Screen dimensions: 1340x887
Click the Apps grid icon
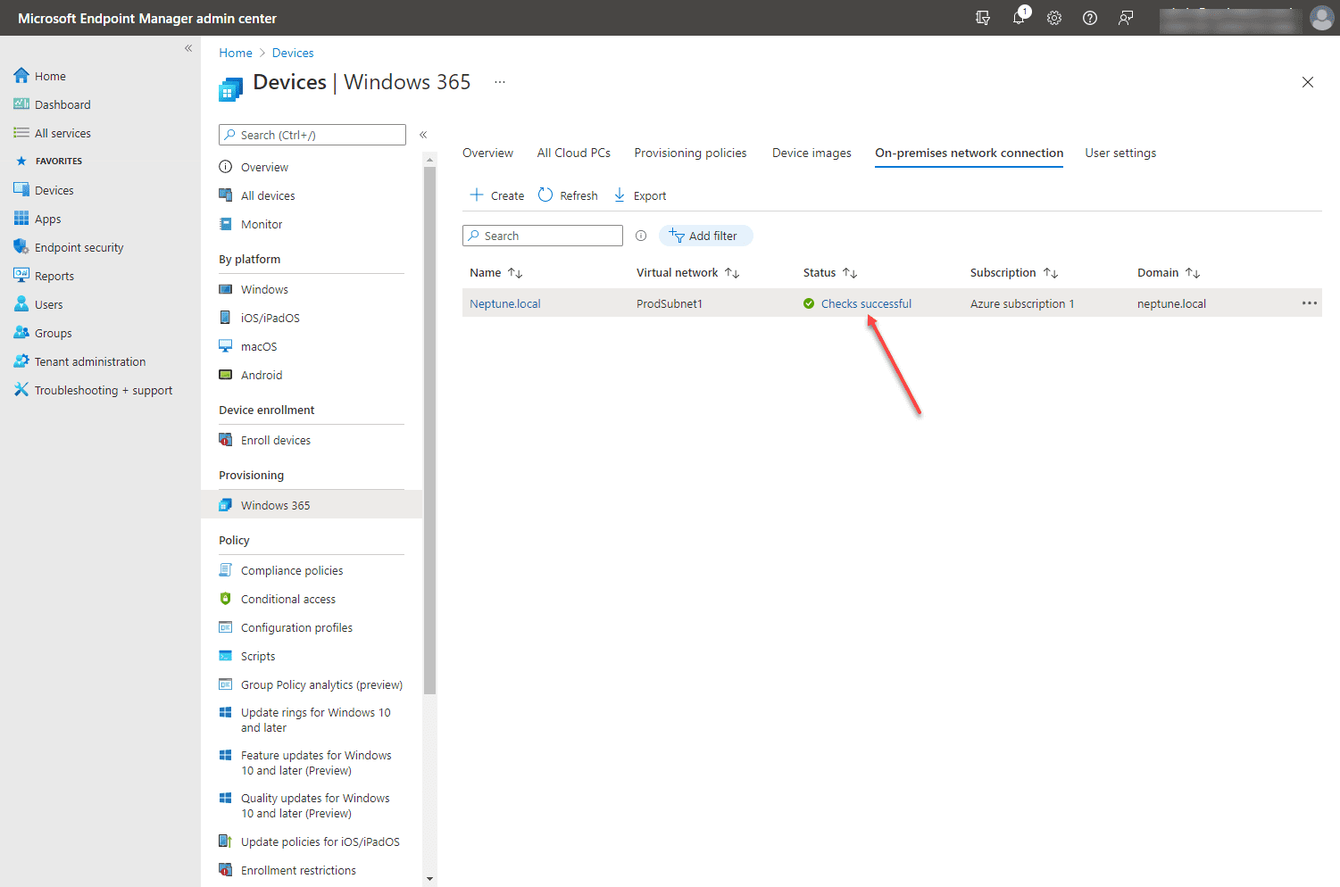(x=21, y=219)
